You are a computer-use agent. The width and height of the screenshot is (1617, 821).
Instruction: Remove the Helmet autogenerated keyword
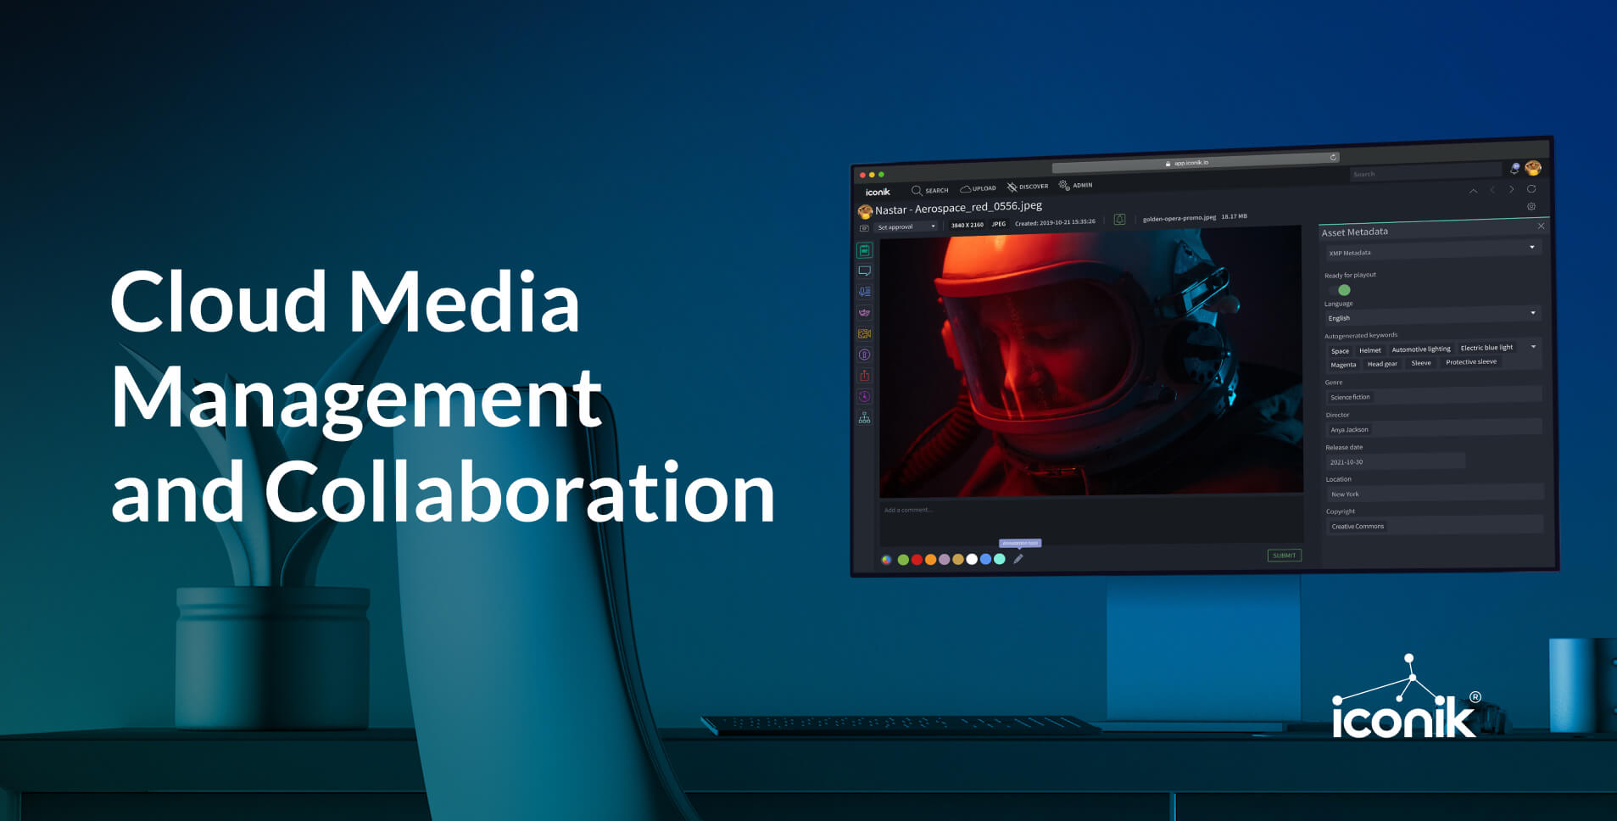click(1369, 349)
